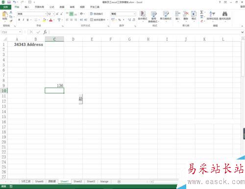Collapse the ribbon with the caret
245x189 pixels.
click(x=242, y=26)
